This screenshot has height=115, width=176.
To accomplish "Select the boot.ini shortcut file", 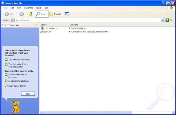I will 47,32.
